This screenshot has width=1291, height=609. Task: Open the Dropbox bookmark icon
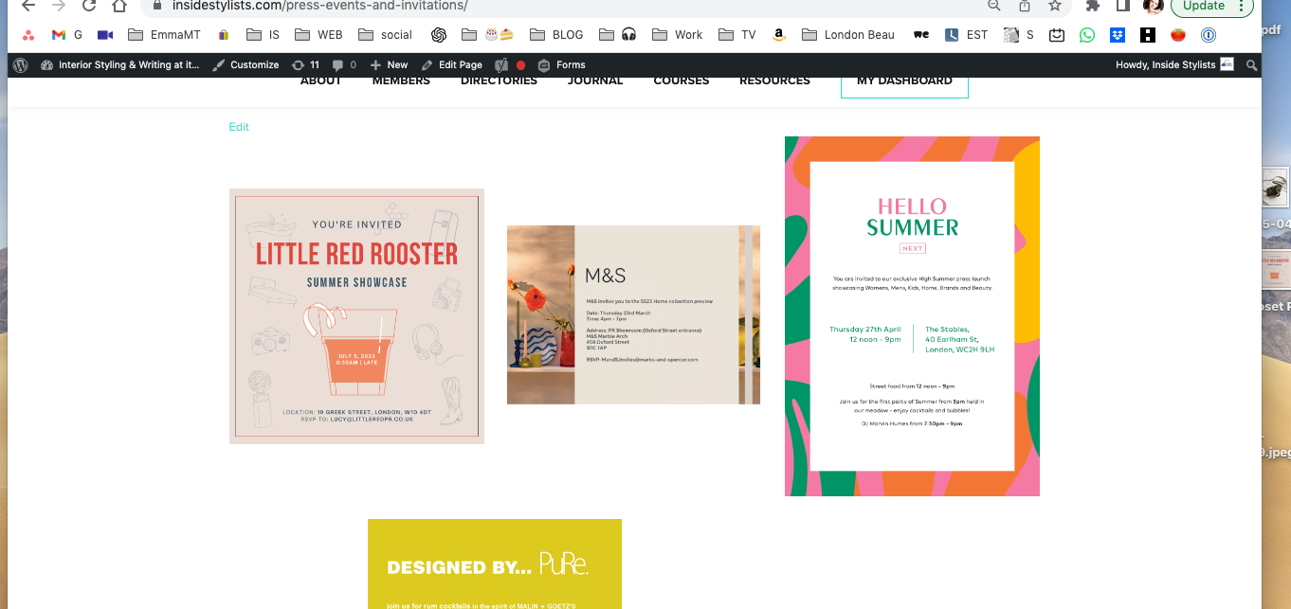(1118, 35)
